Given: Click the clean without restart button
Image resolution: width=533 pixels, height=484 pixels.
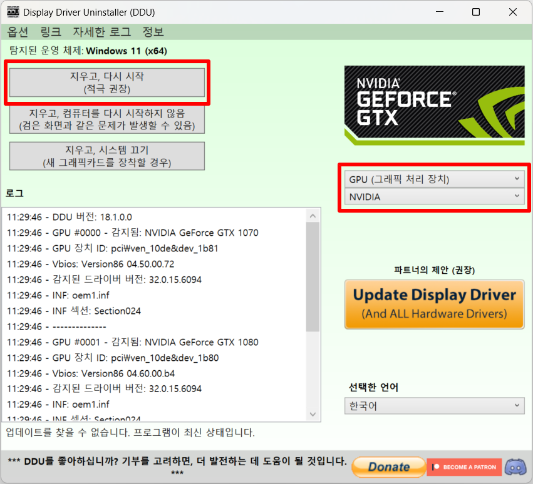Looking at the screenshot, I should 106,119.
